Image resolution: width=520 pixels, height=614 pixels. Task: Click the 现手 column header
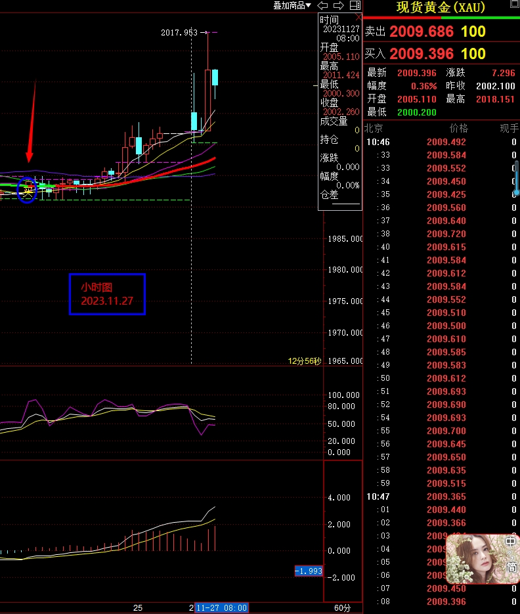(509, 128)
